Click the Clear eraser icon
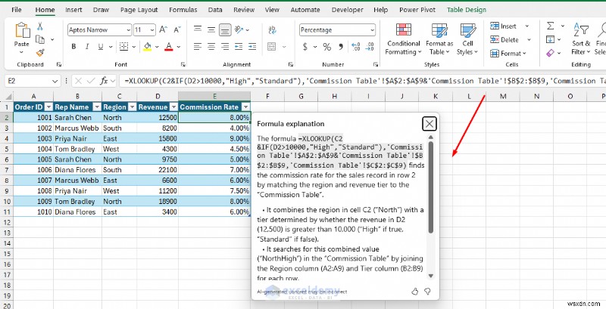Screen dimensions: 606x309 (551, 53)
